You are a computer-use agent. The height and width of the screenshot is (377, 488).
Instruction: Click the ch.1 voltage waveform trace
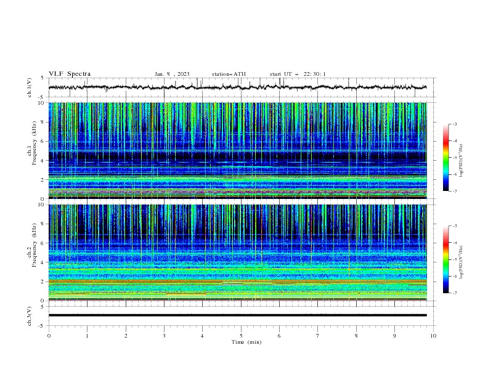pyautogui.click(x=237, y=87)
